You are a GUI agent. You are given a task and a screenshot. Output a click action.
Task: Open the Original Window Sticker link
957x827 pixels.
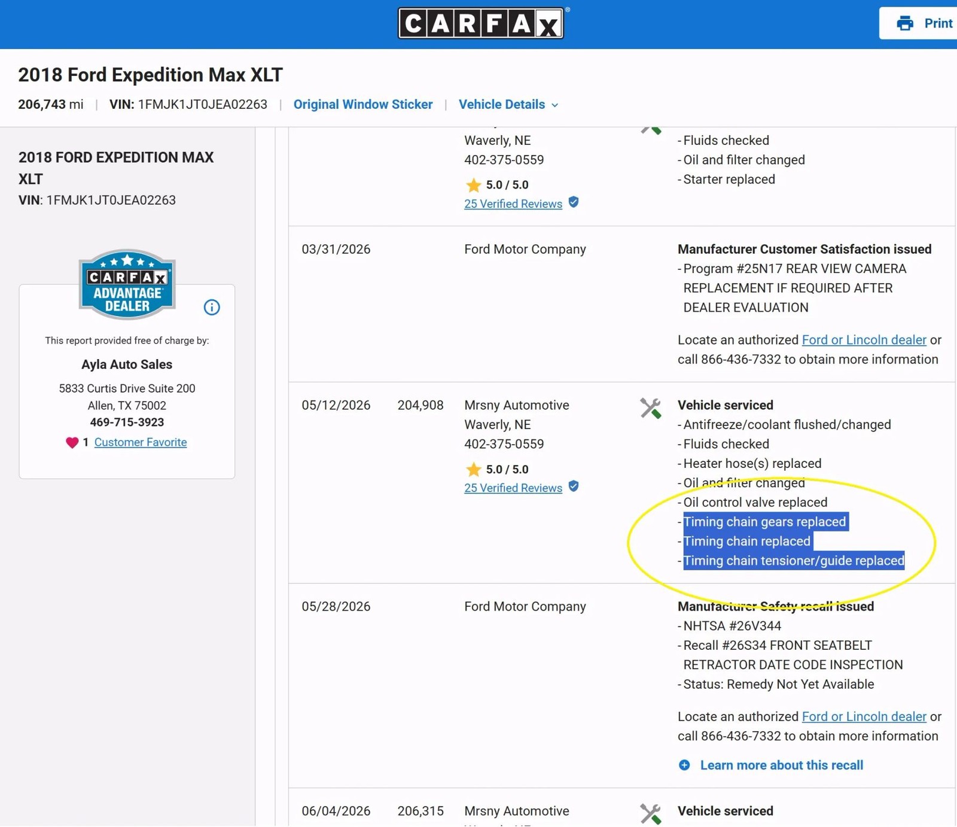[x=363, y=105]
